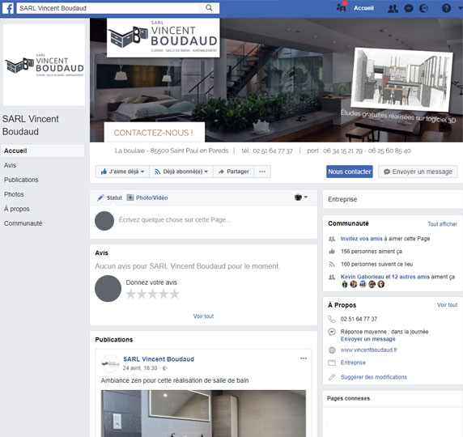
Task: Open the Messenger icon in top bar
Action: [x=409, y=9]
